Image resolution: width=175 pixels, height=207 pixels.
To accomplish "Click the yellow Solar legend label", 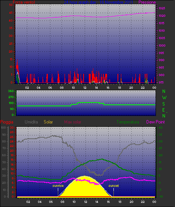I will [x=48, y=122].
